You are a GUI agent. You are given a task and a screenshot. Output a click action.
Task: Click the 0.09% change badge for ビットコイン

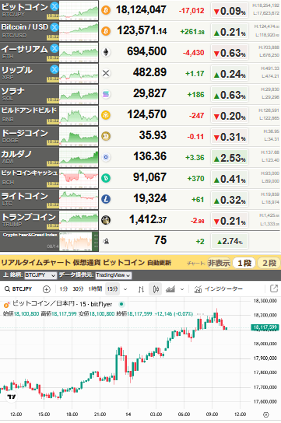click(x=230, y=11)
